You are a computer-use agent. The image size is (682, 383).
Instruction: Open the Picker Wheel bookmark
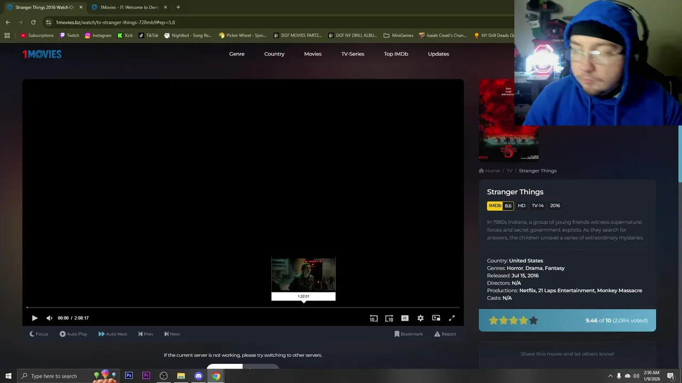pyautogui.click(x=242, y=36)
